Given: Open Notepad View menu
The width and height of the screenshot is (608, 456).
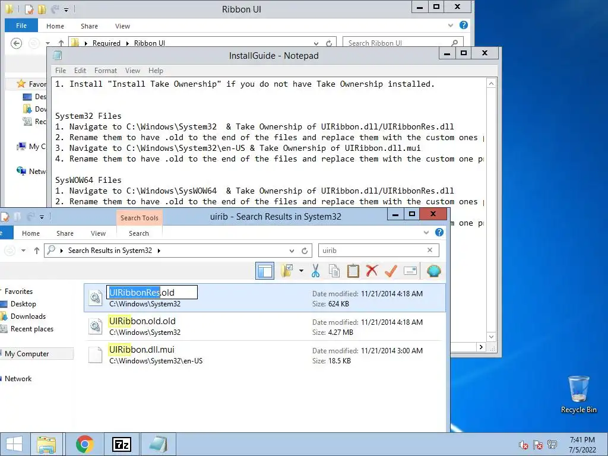Looking at the screenshot, I should [x=132, y=71].
